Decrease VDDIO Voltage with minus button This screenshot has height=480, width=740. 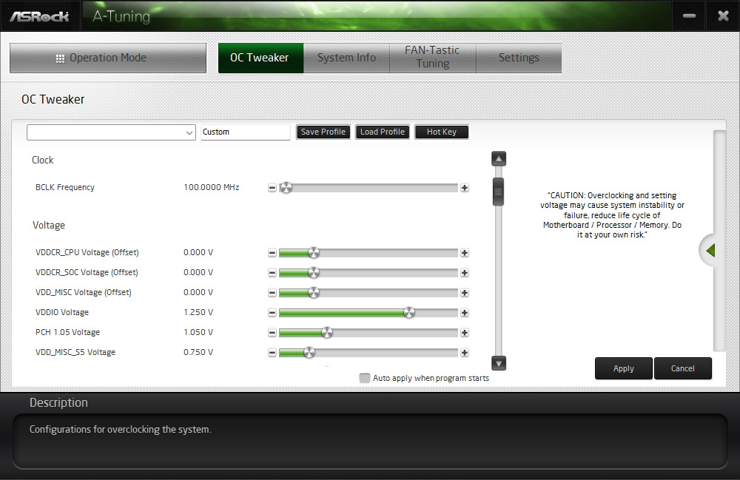tap(272, 313)
